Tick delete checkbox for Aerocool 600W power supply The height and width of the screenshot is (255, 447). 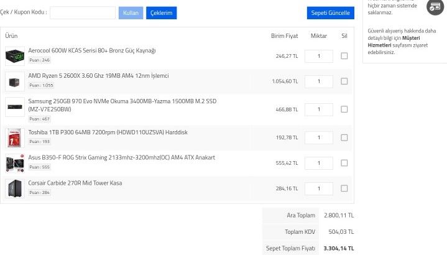[x=344, y=56]
